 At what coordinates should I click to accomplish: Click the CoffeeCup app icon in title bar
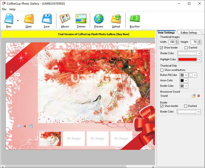coord(4,3)
